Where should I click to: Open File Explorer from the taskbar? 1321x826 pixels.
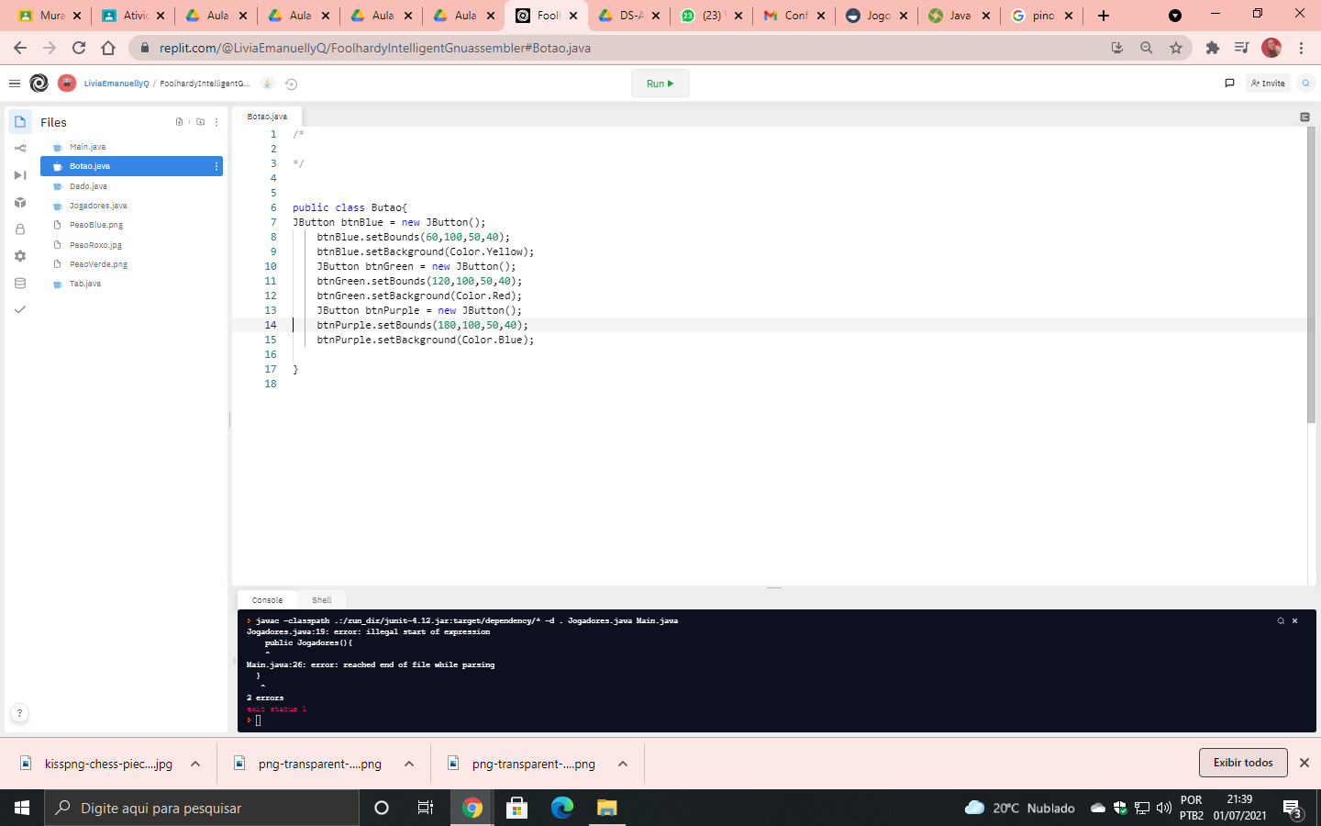click(x=606, y=808)
